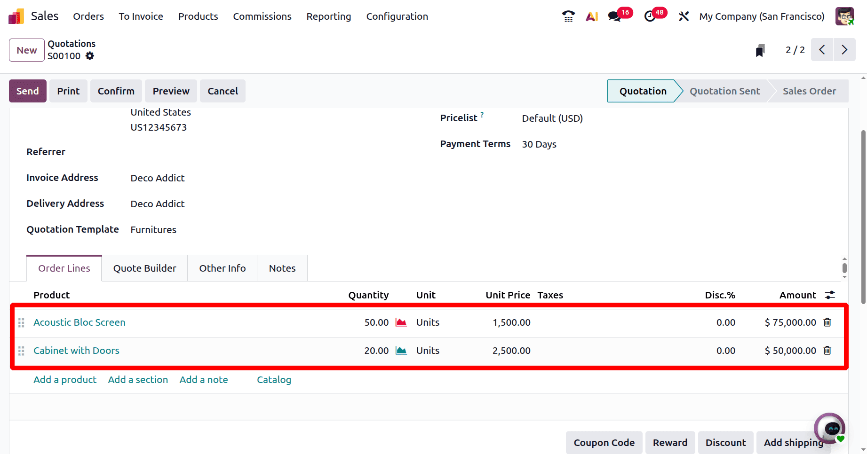Viewport: 867px width, 454px height.
Task: Open the S00100 gear actions menu
Action: [x=90, y=56]
